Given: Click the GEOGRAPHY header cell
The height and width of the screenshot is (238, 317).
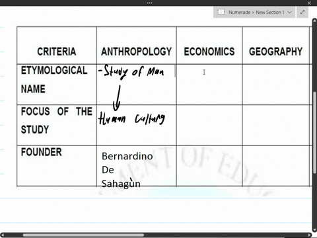Looking at the screenshot, I should click(x=276, y=46).
